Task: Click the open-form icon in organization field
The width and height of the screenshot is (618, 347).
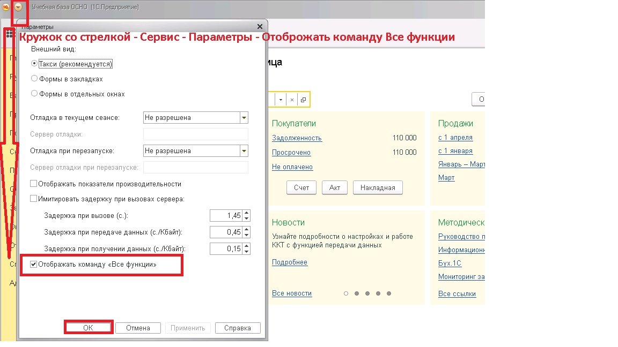Action: point(303,100)
